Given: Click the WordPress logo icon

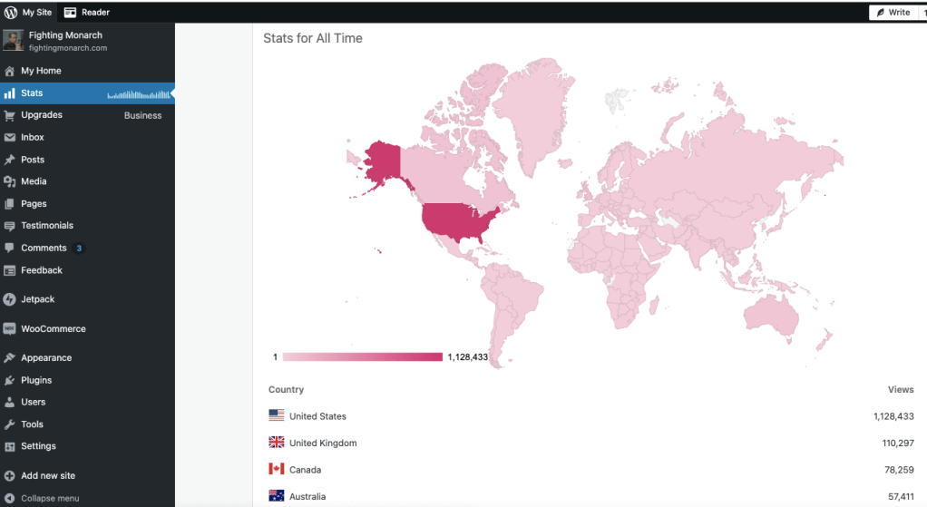Looking at the screenshot, I should (11, 12).
